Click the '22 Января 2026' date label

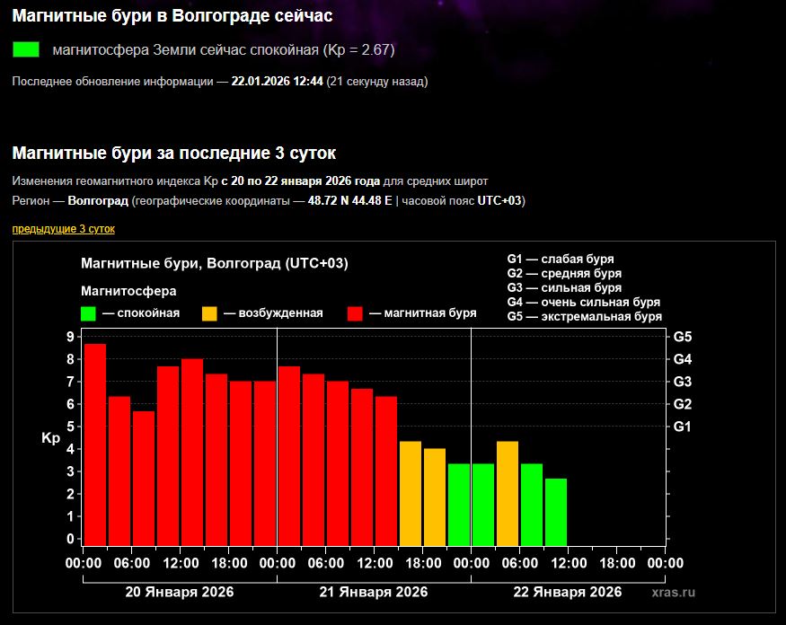pos(567,593)
